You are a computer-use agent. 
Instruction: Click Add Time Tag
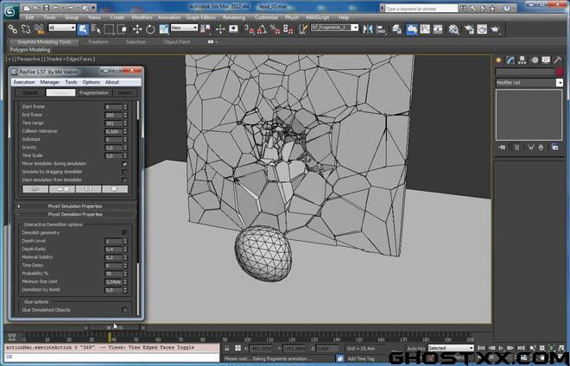coord(361,359)
